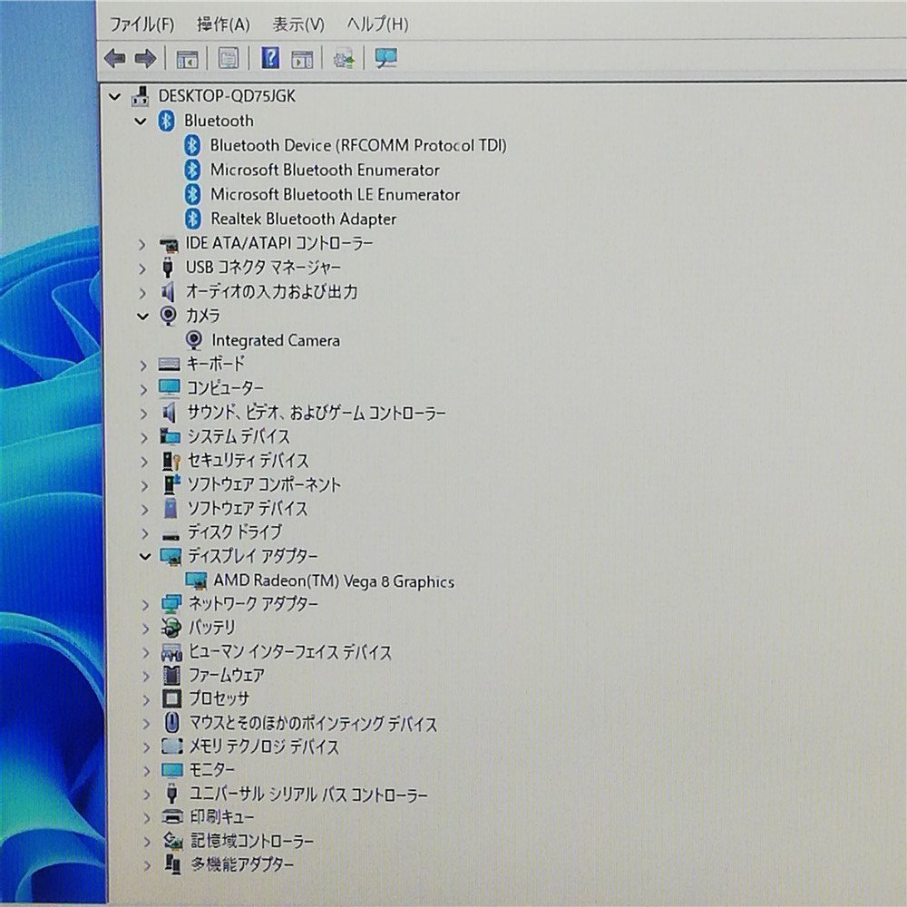Expand the メモリ テクノロジ デバイス category

146,746
